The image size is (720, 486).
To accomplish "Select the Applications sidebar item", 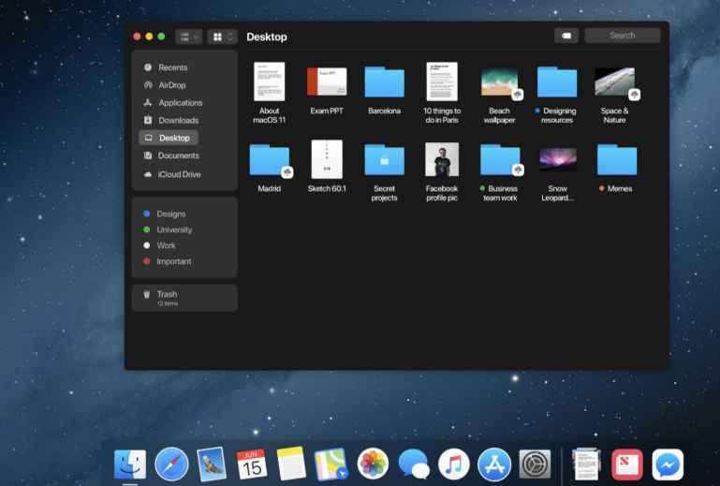I will tap(180, 103).
